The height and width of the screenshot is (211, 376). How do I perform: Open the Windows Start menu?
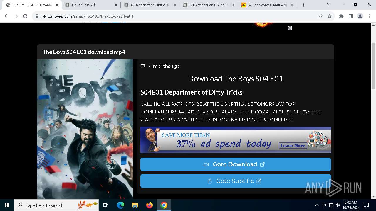click(7, 205)
